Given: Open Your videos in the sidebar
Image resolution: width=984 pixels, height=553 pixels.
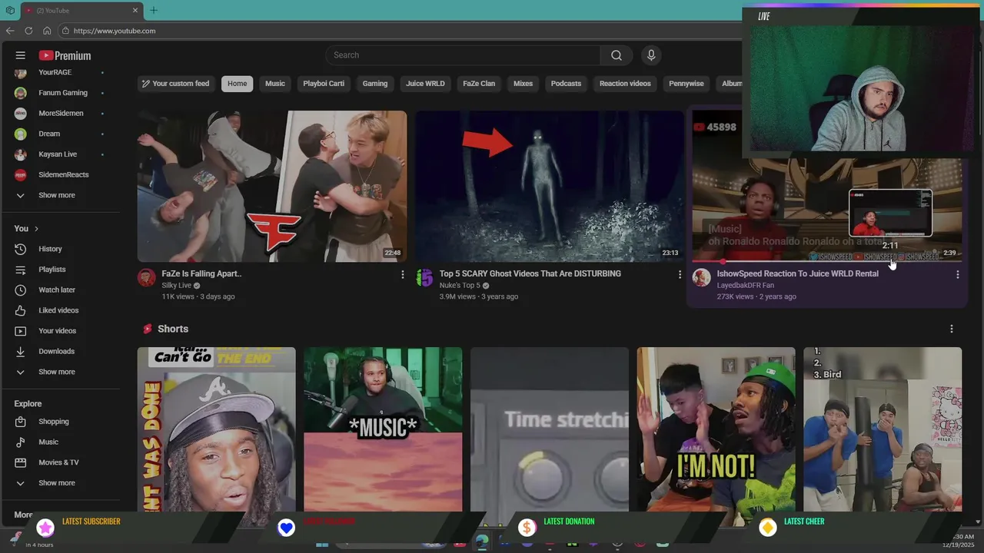Looking at the screenshot, I should click(59, 331).
